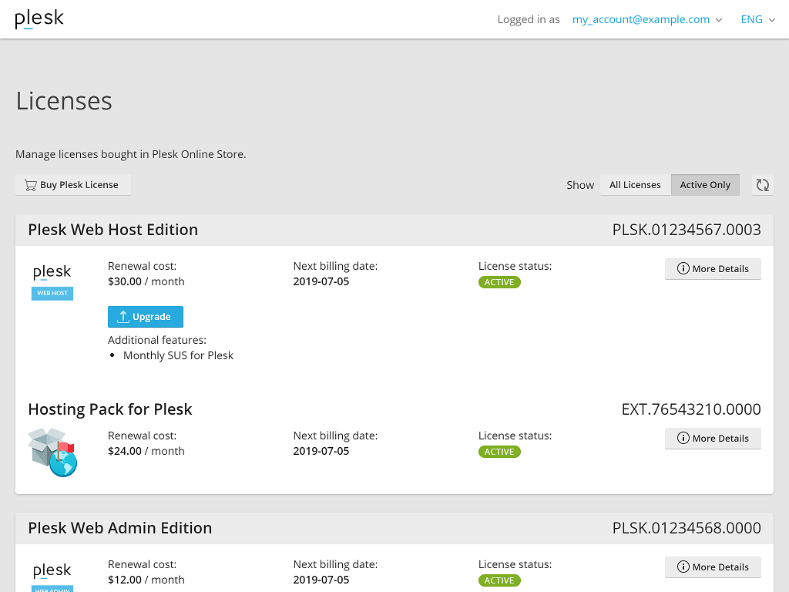Click the Plesk Web Admin product logo
Screen dimensions: 789x592
coord(52,577)
